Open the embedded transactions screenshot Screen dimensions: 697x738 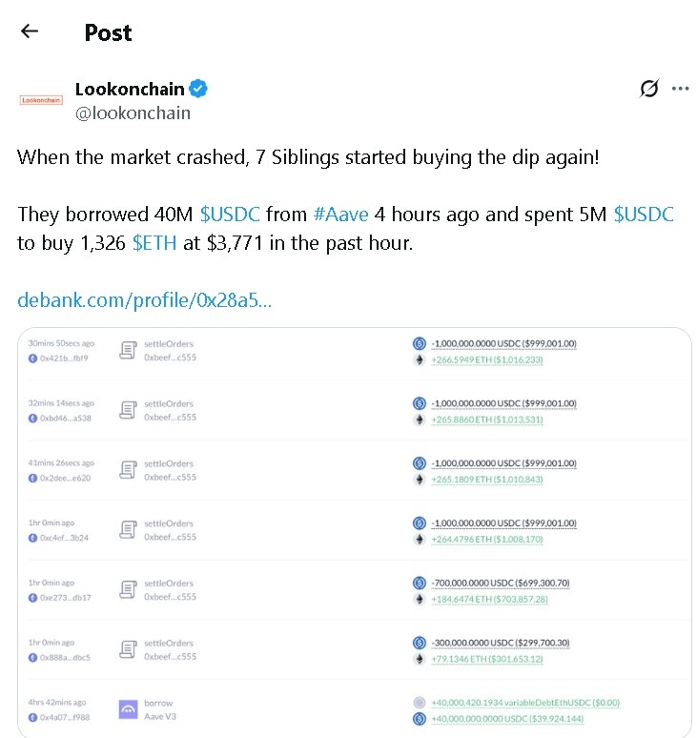click(x=354, y=532)
